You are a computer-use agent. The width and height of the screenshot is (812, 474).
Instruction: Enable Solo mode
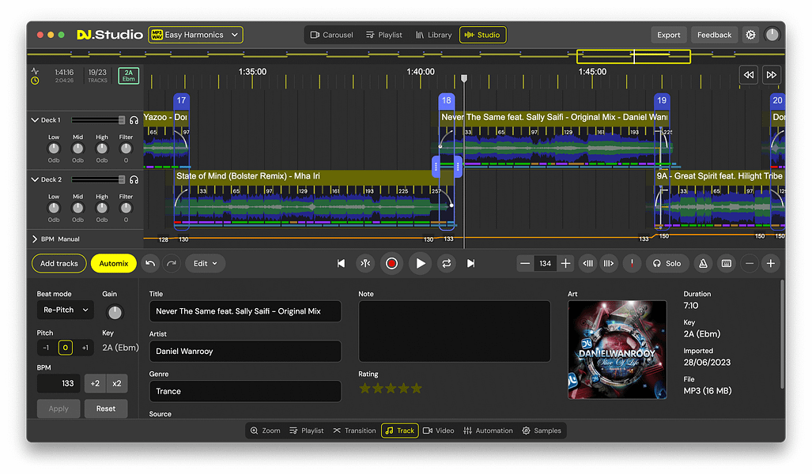[x=666, y=264]
